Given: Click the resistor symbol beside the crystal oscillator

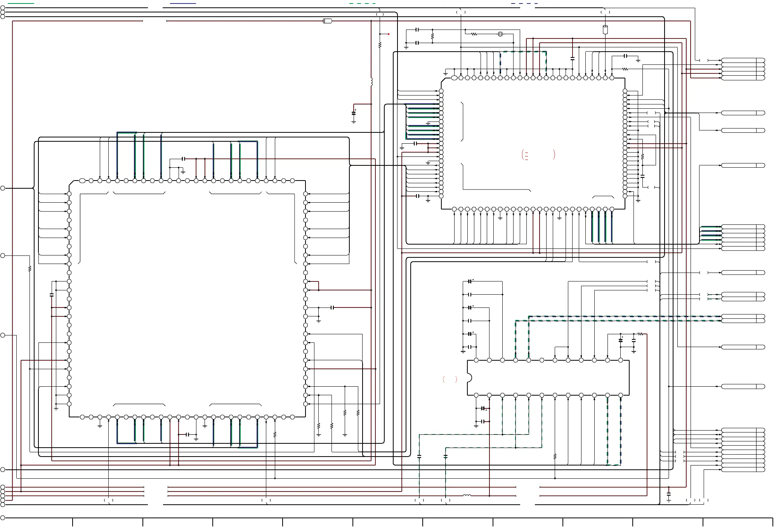Looking at the screenshot, I should (474, 34).
